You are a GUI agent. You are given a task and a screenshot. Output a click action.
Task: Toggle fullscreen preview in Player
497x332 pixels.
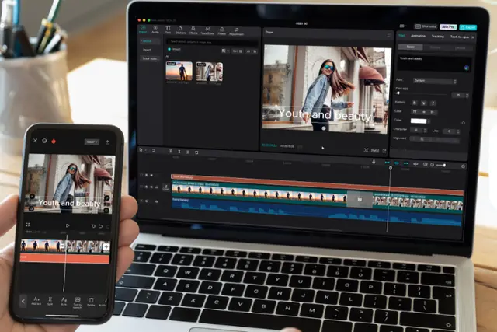pos(384,151)
